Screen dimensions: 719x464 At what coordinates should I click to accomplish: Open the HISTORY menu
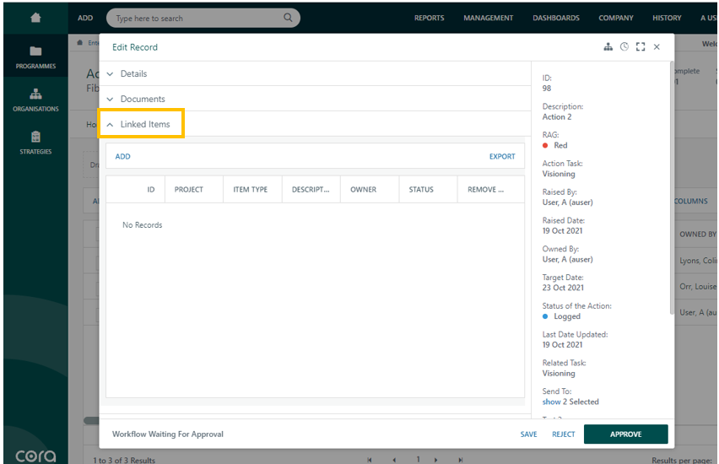coord(667,18)
